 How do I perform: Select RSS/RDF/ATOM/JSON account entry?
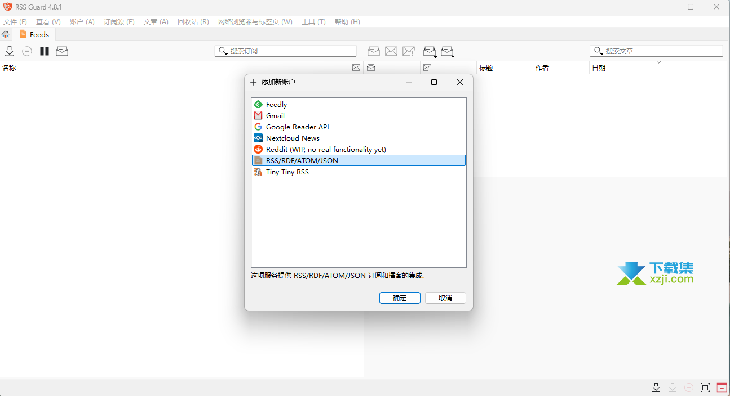359,161
